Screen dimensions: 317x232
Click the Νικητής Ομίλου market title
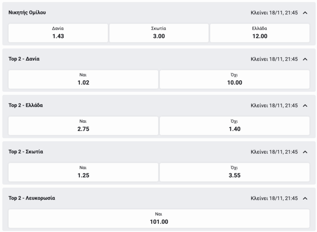[27, 12]
